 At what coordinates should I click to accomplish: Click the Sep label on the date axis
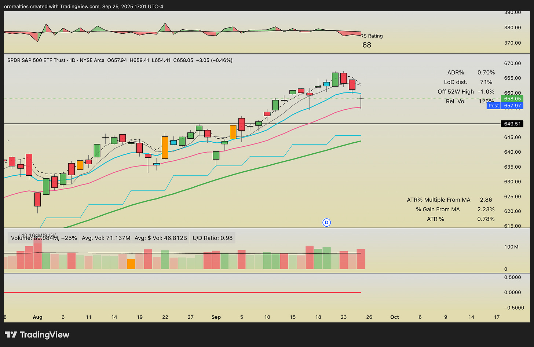coord(216,317)
